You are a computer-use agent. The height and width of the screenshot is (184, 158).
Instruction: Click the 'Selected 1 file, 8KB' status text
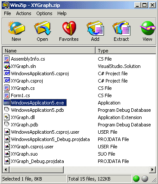[x=22, y=179]
